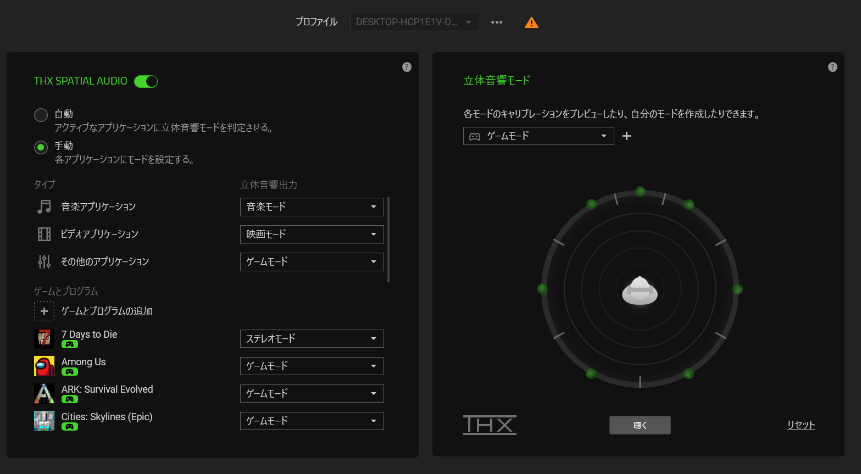Click the plus box to add games
This screenshot has height=474, width=861.
(44, 311)
